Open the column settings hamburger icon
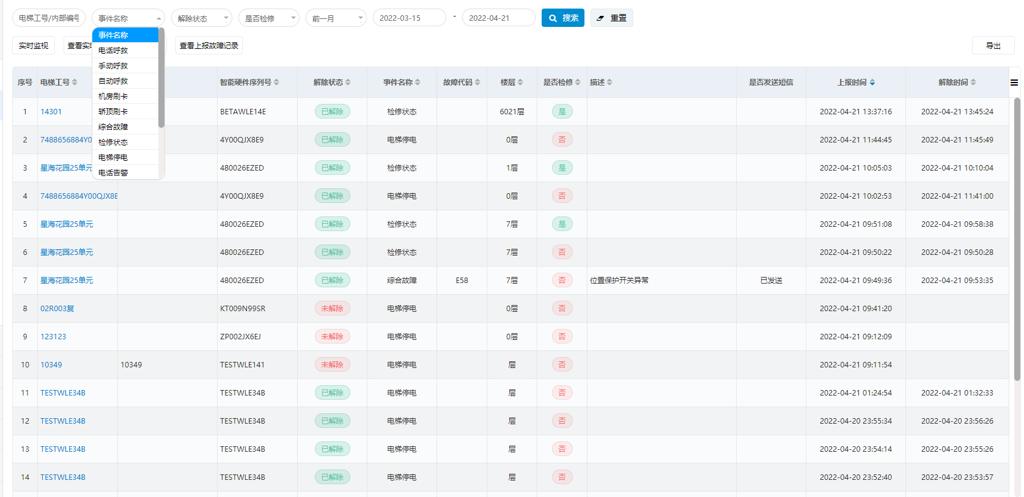Viewport: 1024px width, 497px height. [x=1014, y=83]
